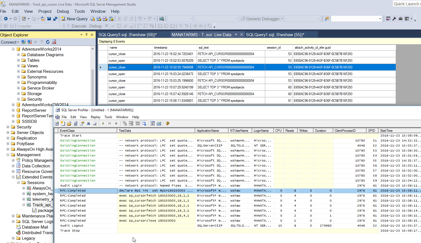Open the Replay menu in Profiler
The width and height of the screenshot is (421, 243).
coord(96,117)
